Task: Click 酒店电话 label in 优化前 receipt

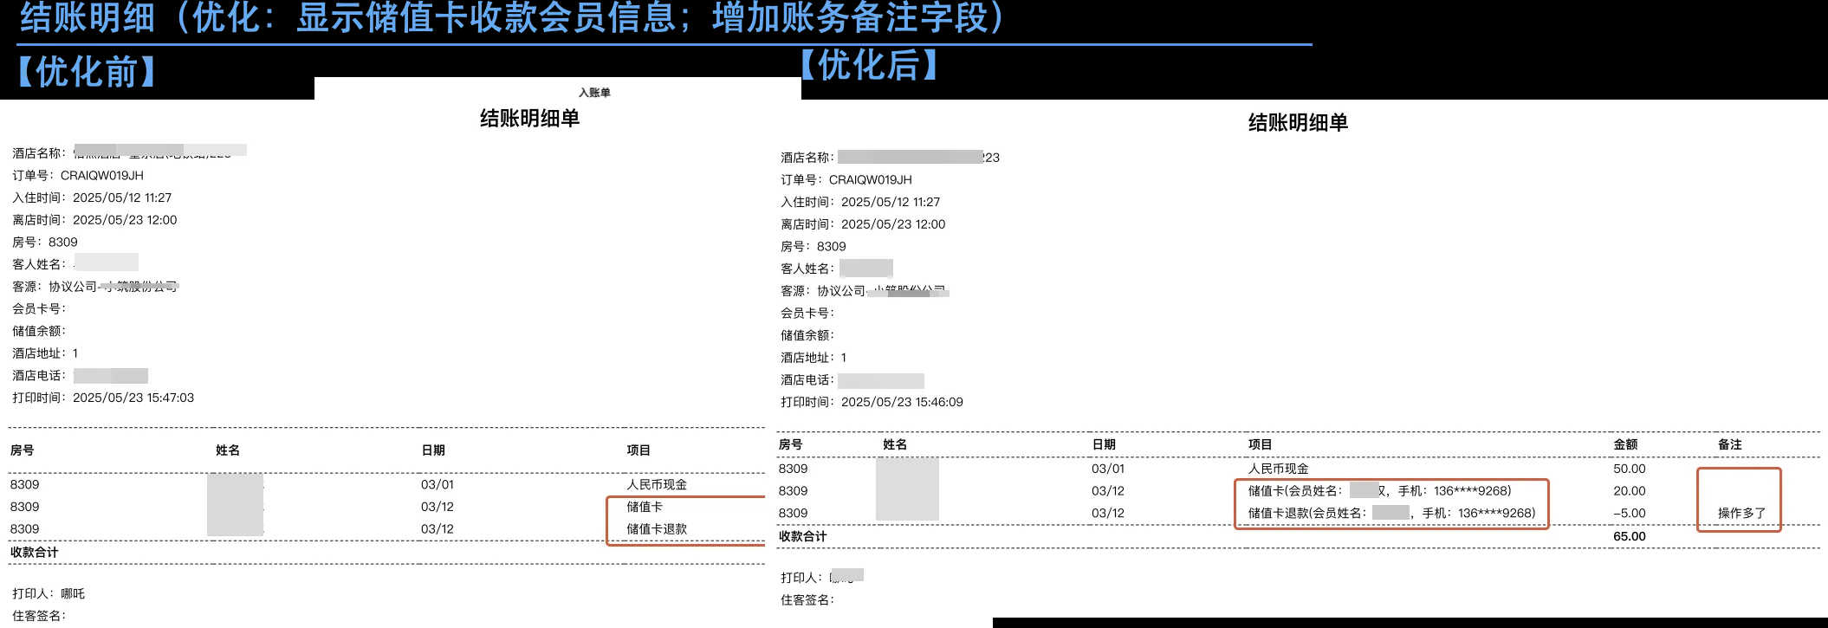Action: [39, 376]
